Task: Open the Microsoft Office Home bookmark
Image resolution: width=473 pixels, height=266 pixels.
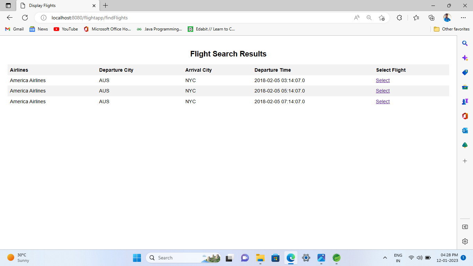Action: pos(107,29)
